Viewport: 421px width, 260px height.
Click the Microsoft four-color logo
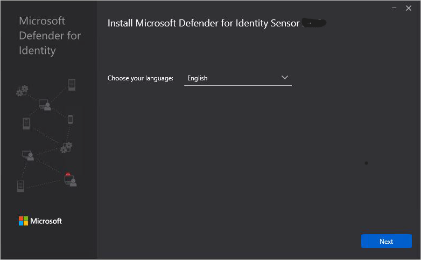[x=23, y=221]
